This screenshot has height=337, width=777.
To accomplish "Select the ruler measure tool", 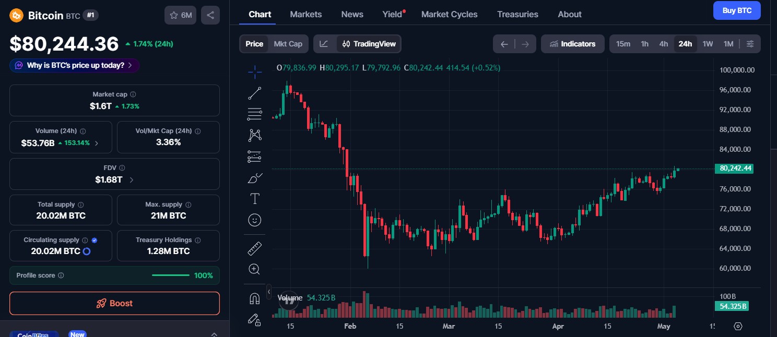I will (255, 248).
